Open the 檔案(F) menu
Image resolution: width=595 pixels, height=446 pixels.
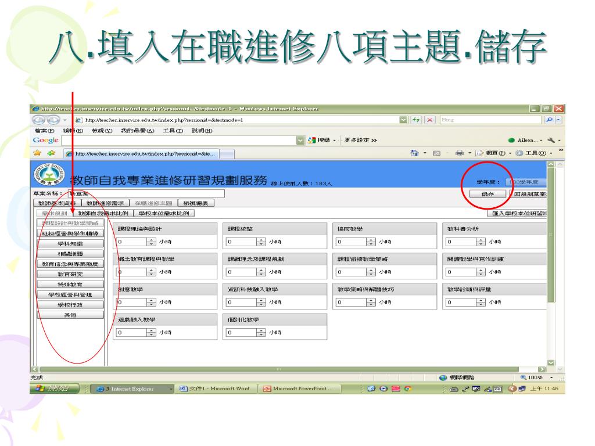click(x=44, y=131)
